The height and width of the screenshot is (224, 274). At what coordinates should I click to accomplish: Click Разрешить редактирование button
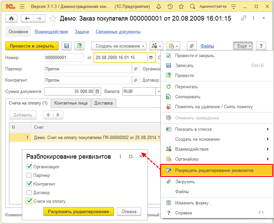click(79, 212)
